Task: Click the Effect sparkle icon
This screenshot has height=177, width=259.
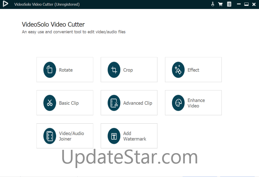Action: pyautogui.click(x=178, y=70)
